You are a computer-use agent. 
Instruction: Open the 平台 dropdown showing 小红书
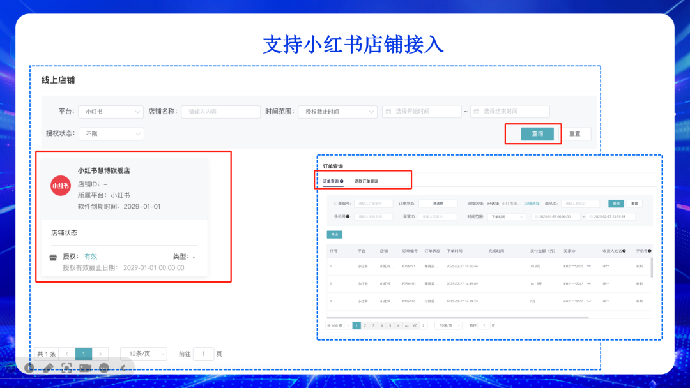(x=111, y=112)
